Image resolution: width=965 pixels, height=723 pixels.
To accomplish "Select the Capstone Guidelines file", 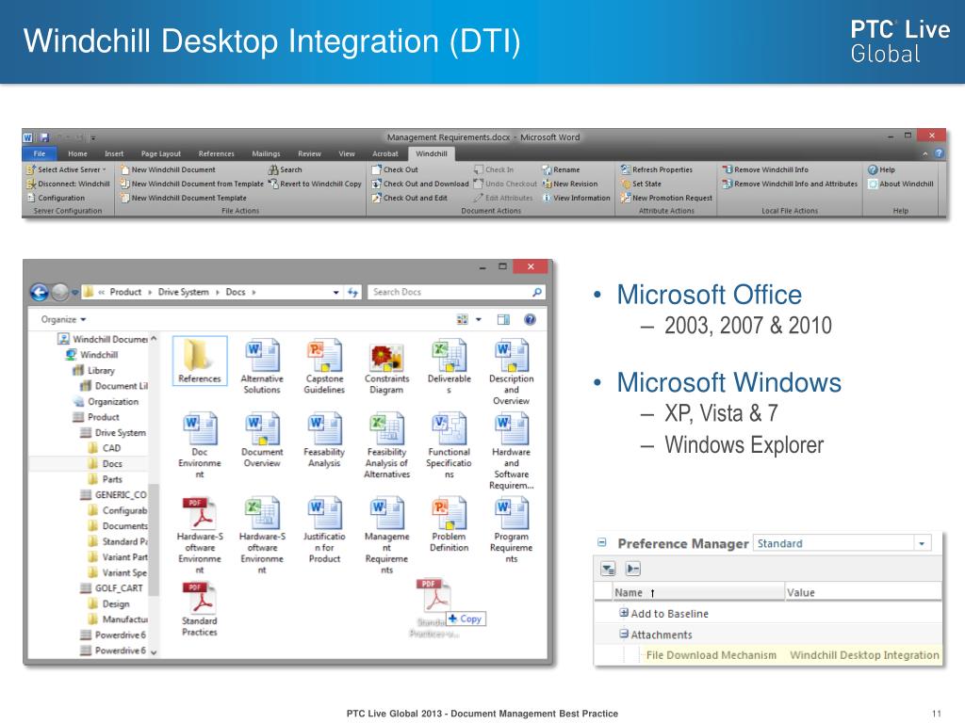I will (324, 366).
